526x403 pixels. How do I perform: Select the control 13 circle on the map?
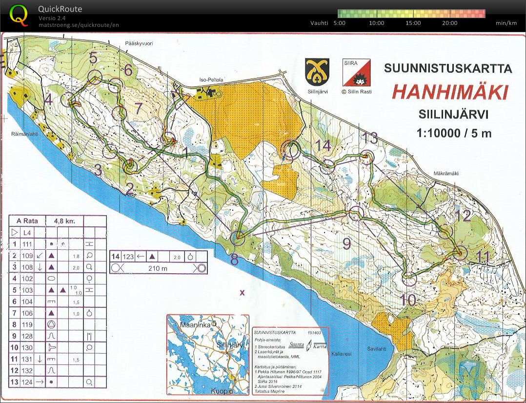[x=367, y=157]
